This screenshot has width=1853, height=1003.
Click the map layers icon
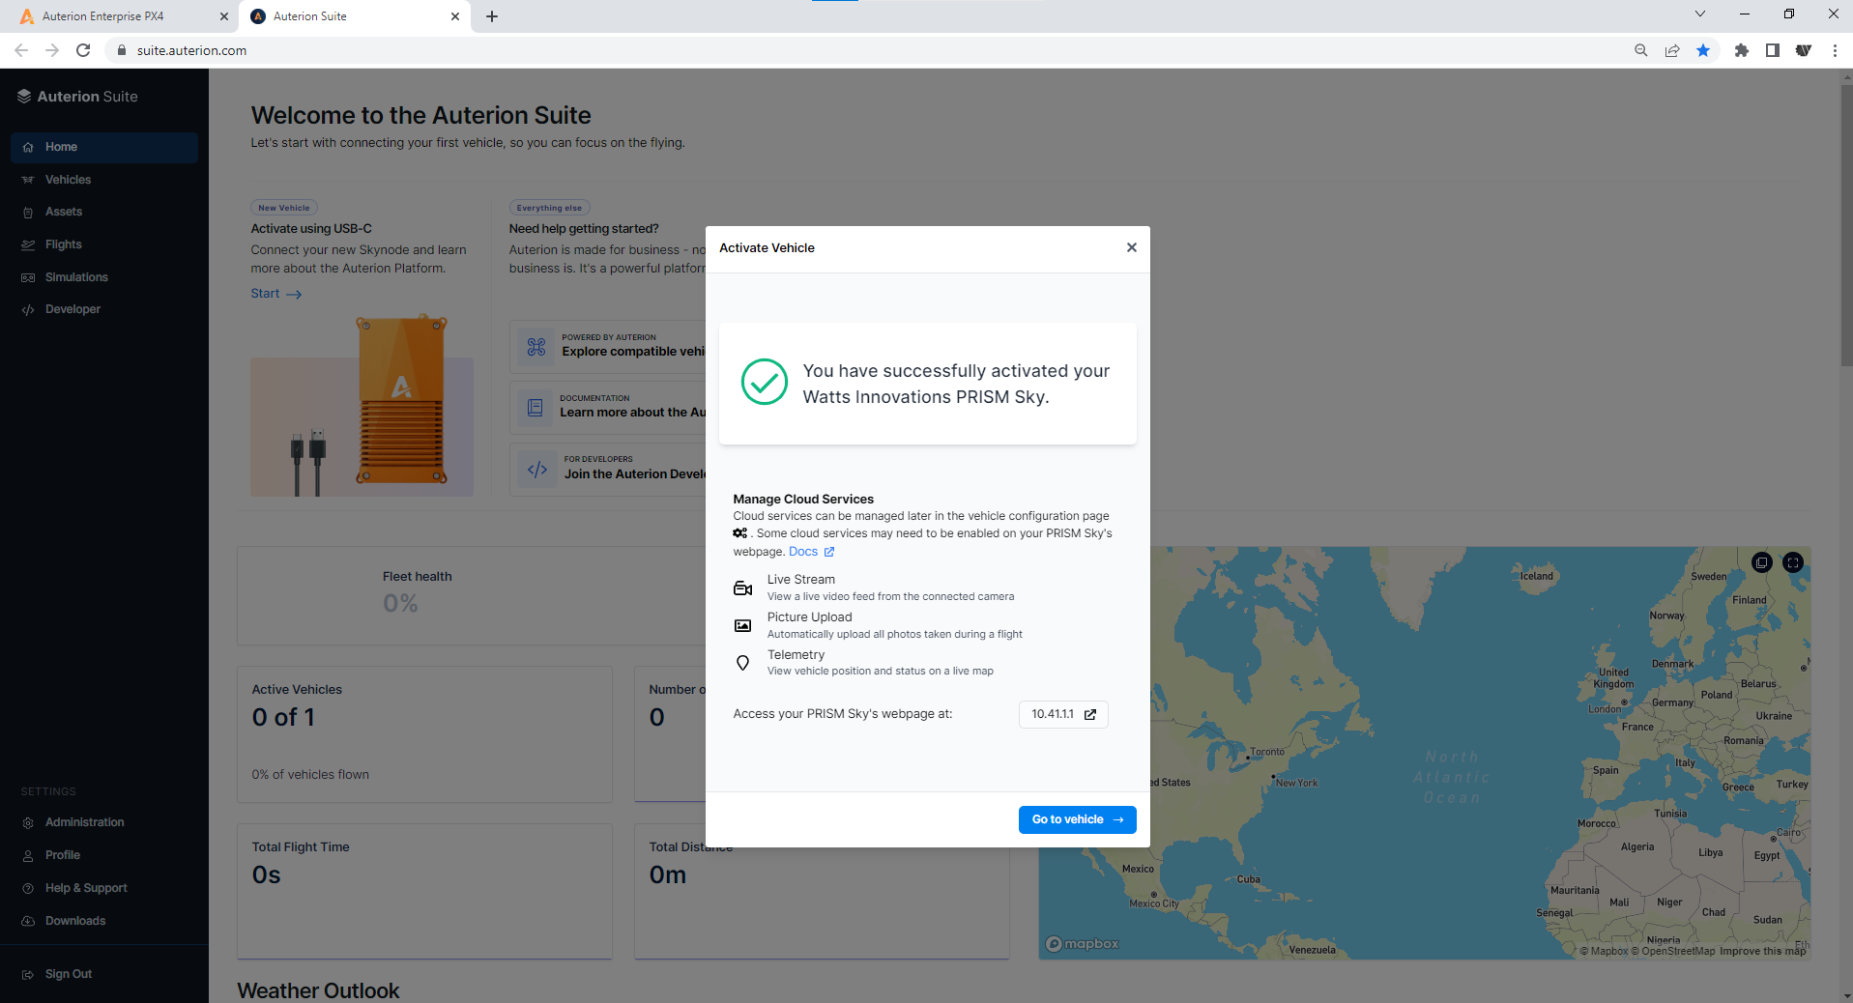(x=1761, y=562)
